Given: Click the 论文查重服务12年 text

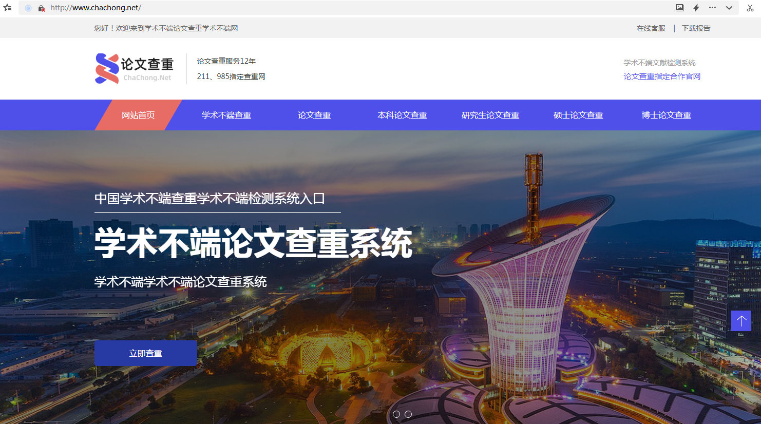Looking at the screenshot, I should pos(226,61).
